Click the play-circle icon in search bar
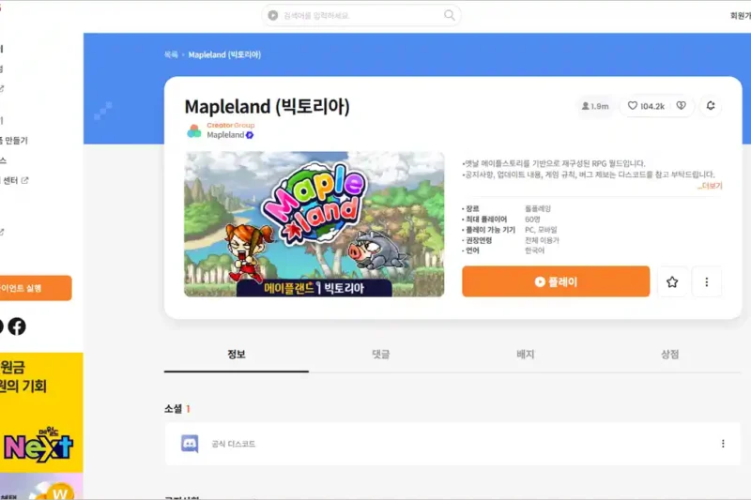The width and height of the screenshot is (751, 500). [x=273, y=15]
